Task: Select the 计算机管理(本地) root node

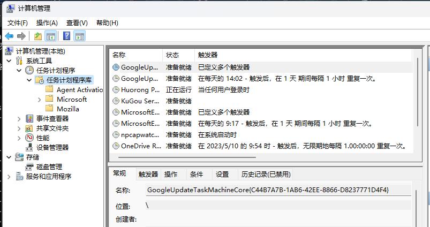Action: [41, 51]
